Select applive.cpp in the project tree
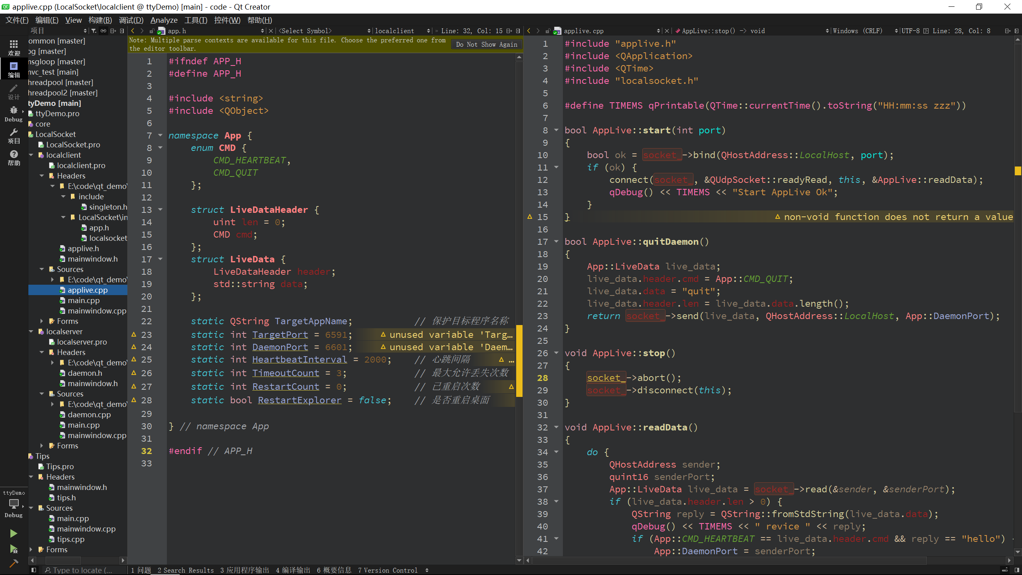Image resolution: width=1022 pixels, height=575 pixels. (87, 290)
